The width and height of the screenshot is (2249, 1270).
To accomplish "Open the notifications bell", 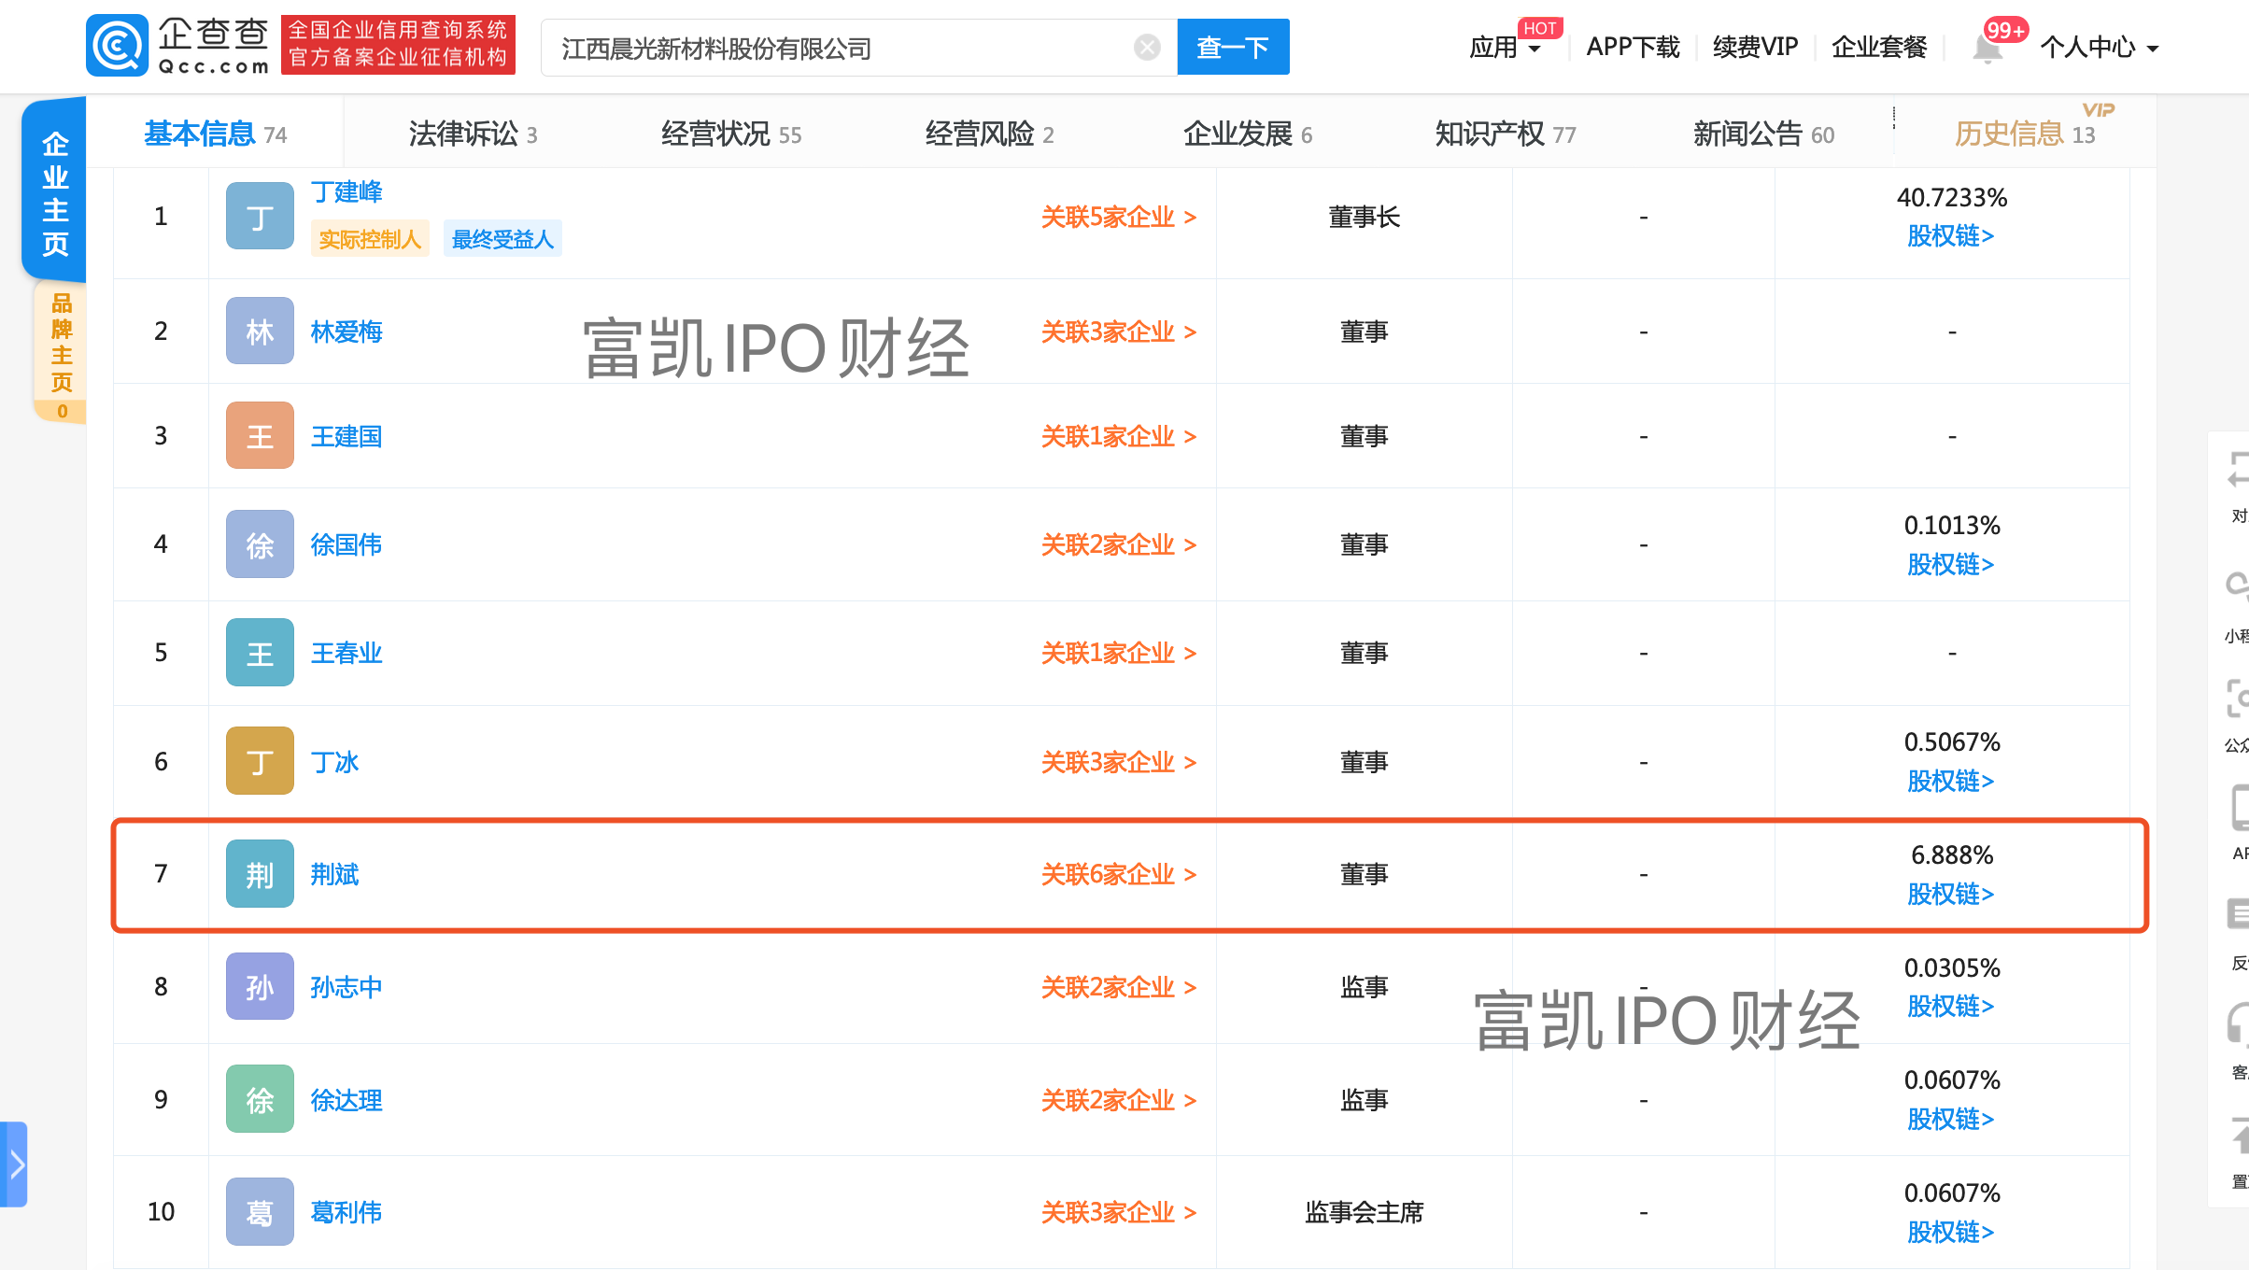I will coord(1987,49).
